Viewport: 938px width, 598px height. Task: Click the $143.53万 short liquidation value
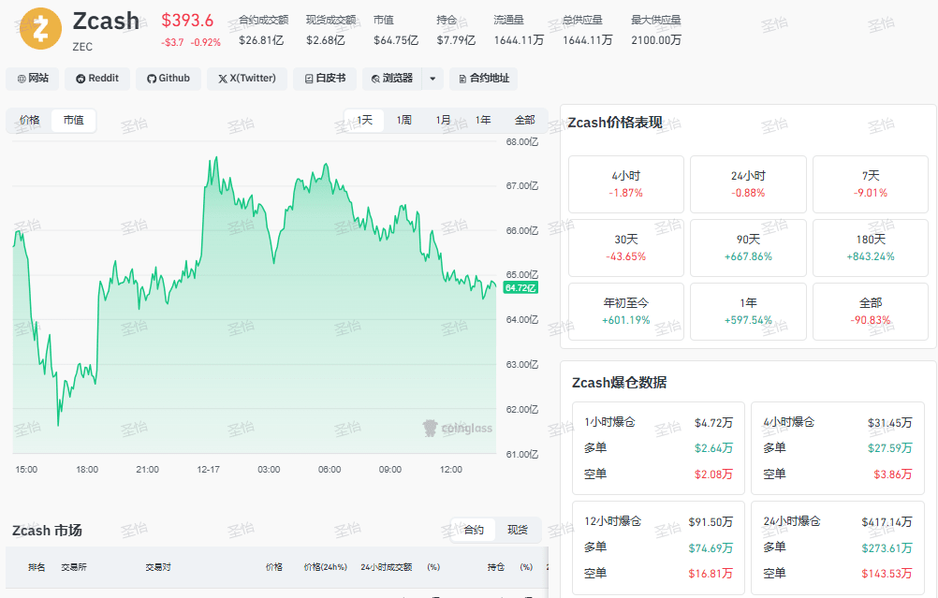(x=887, y=574)
